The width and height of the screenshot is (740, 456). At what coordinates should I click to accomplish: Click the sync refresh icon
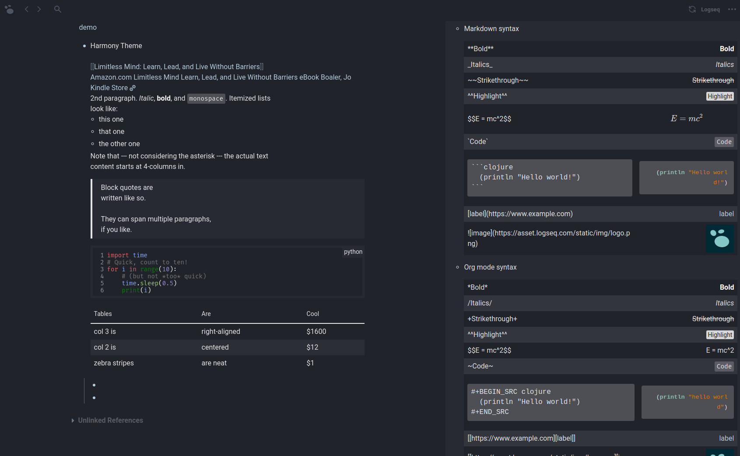point(692,9)
